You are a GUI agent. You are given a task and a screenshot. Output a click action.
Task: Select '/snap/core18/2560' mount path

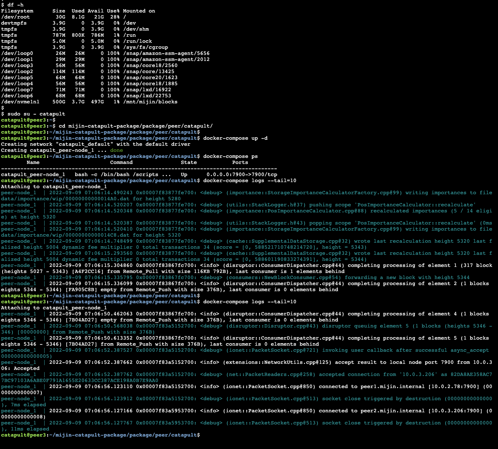150,65
